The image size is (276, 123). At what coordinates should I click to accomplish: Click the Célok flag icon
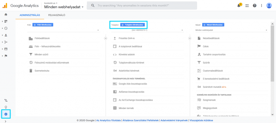coord(199,46)
